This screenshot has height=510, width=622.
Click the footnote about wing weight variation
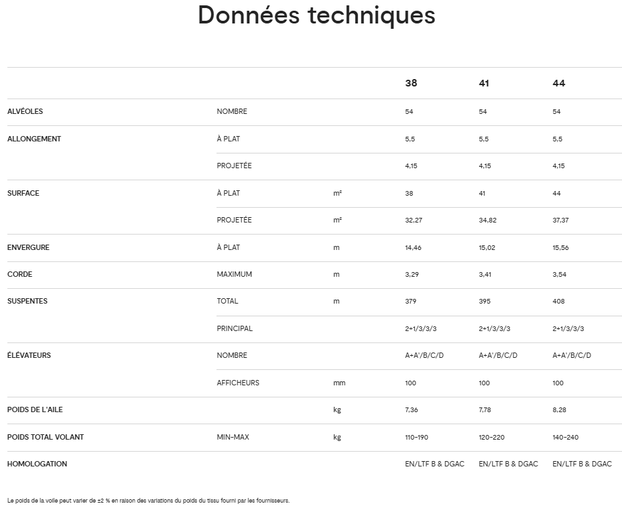(x=148, y=501)
